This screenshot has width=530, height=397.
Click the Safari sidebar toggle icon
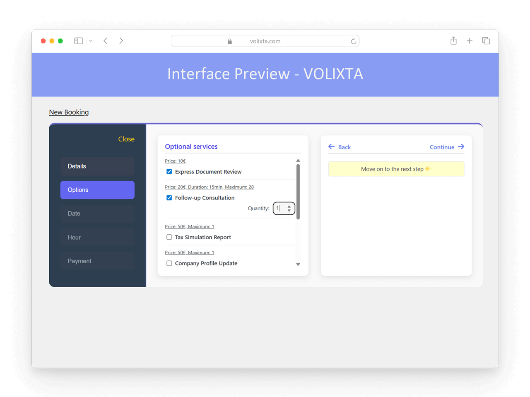79,41
